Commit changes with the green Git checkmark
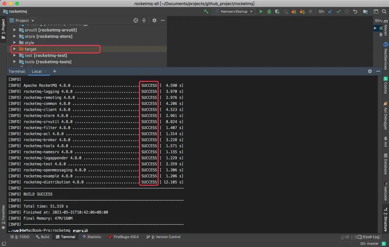 pos(339,11)
